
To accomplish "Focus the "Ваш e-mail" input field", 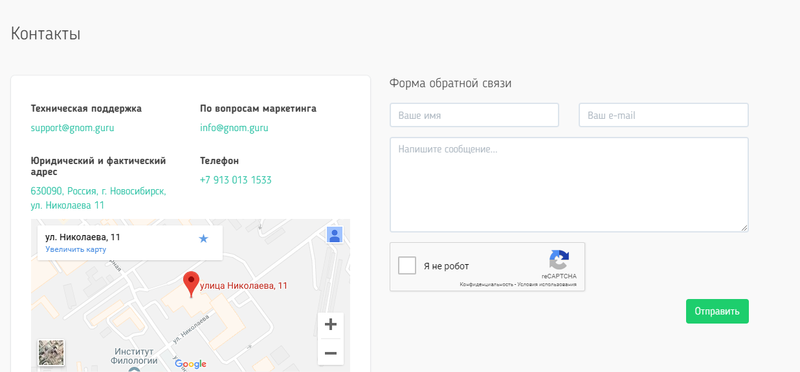I will pyautogui.click(x=663, y=116).
